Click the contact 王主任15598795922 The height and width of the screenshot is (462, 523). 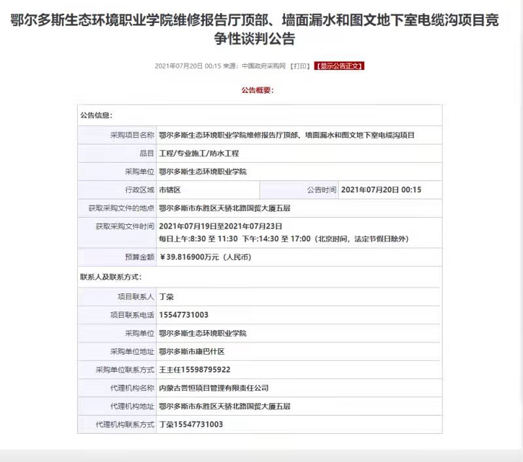(194, 370)
